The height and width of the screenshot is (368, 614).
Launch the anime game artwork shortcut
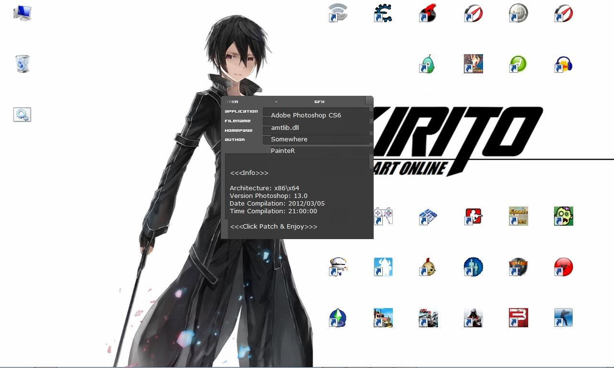coord(473,64)
